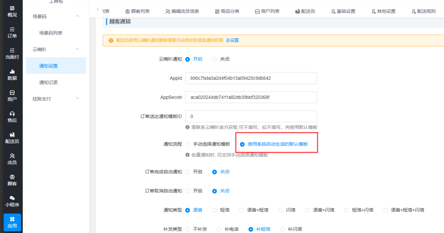The width and height of the screenshot is (444, 233).
Task: Open 数据 statistics sidebar icon
Action: click(x=12, y=75)
